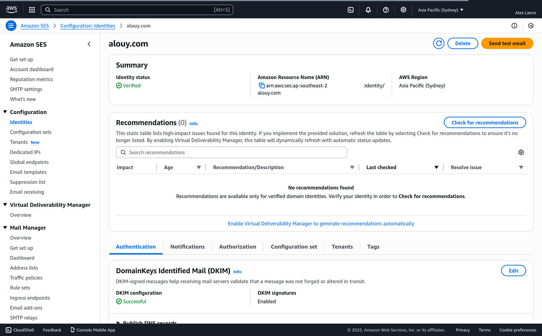This screenshot has height=336, width=542.
Task: Open the AWS services grid menu
Action: (x=32, y=9)
